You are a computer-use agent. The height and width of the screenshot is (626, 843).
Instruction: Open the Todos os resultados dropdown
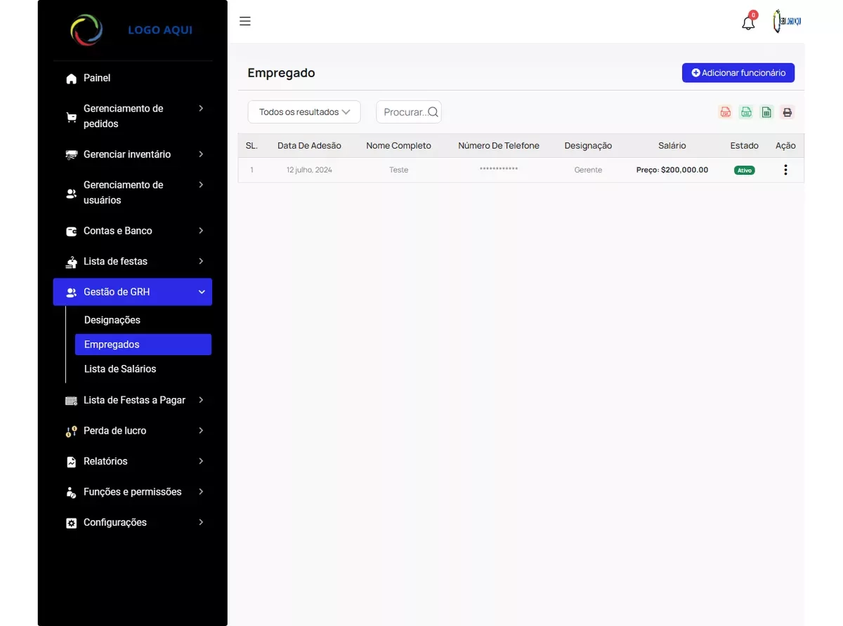click(303, 112)
